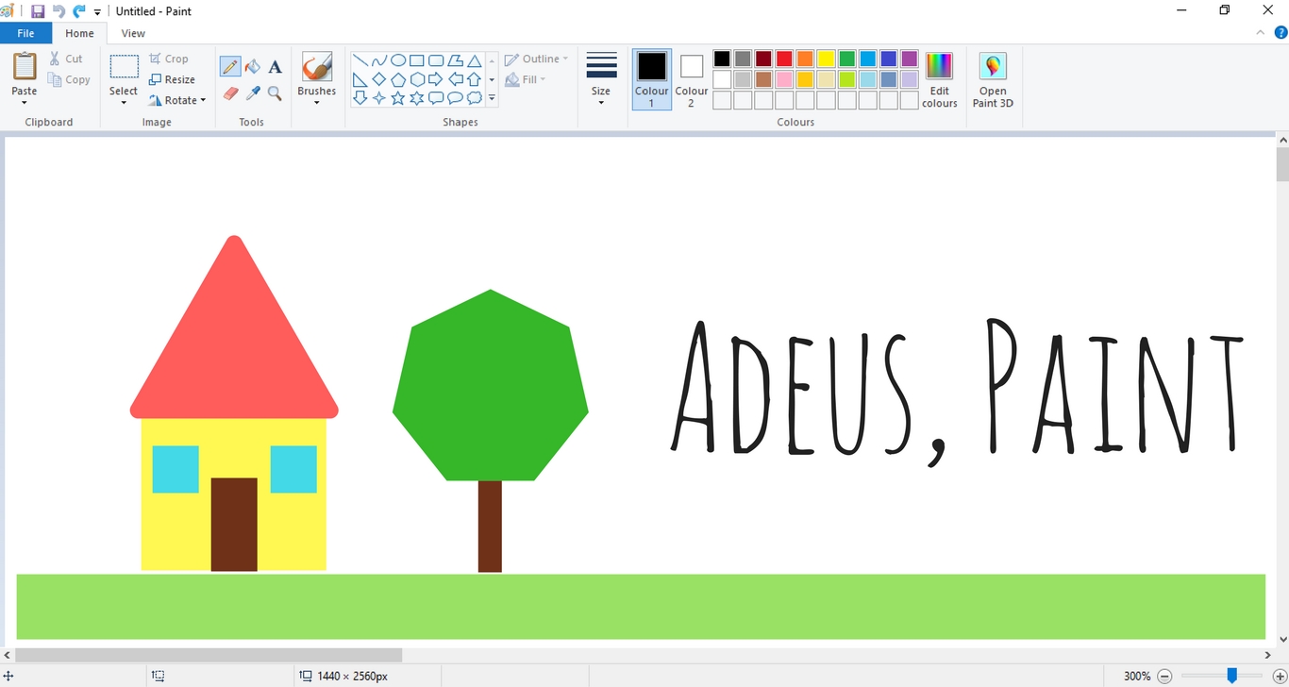Click the zoom slider handle
Image resolution: width=1289 pixels, height=687 pixels.
[1231, 676]
